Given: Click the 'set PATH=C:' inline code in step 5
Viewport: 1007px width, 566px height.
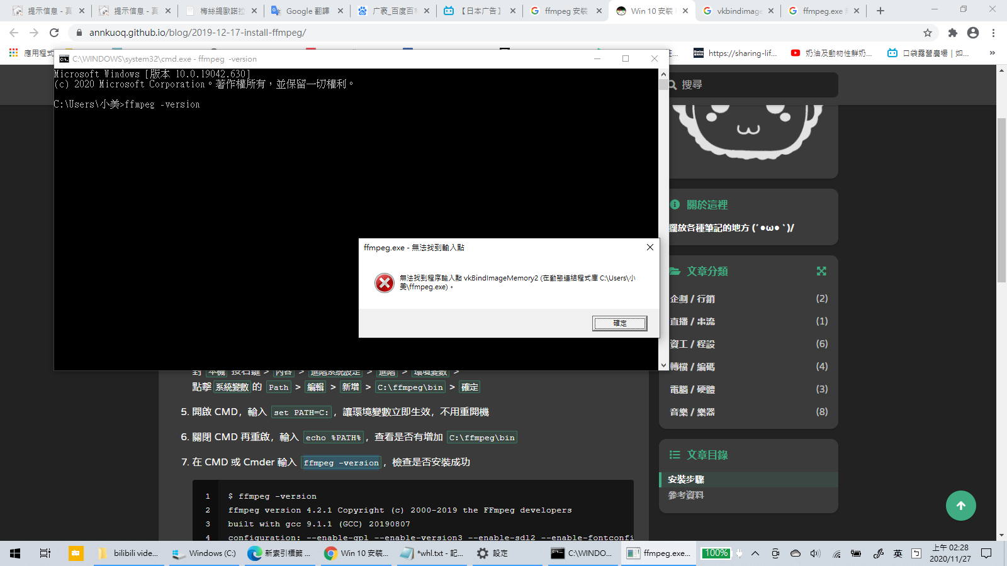Looking at the screenshot, I should pyautogui.click(x=301, y=413).
